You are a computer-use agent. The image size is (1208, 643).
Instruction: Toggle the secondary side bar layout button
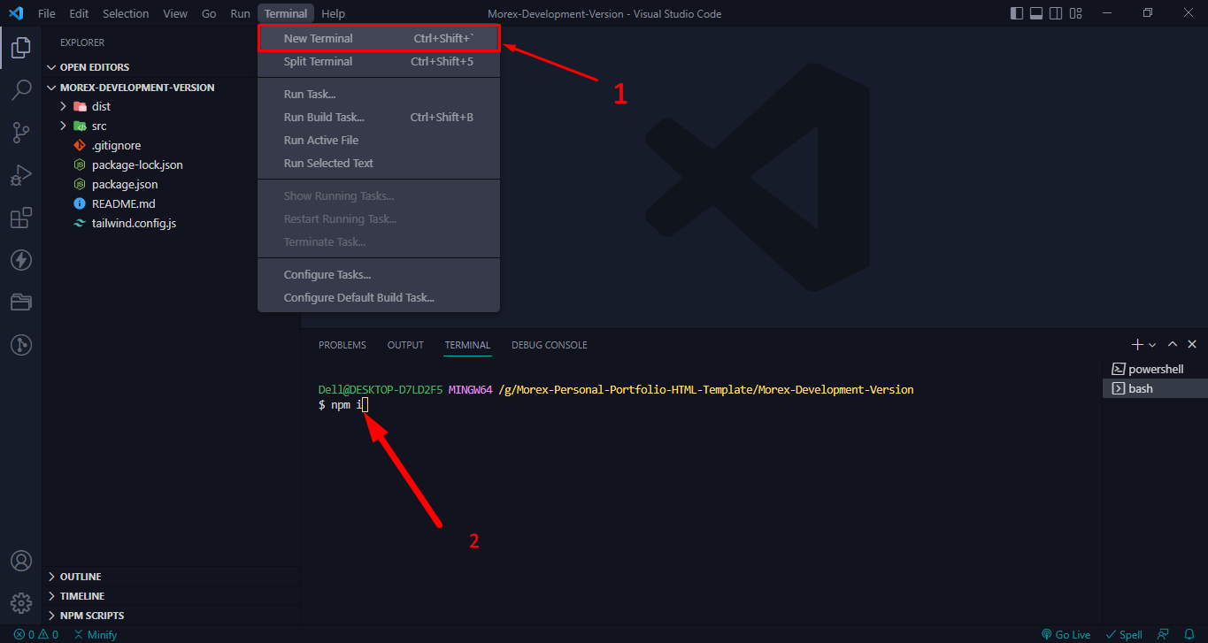[x=1056, y=13]
